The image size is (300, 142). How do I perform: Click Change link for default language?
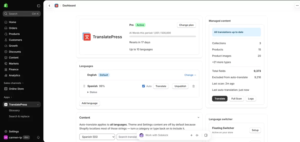pos(190,75)
